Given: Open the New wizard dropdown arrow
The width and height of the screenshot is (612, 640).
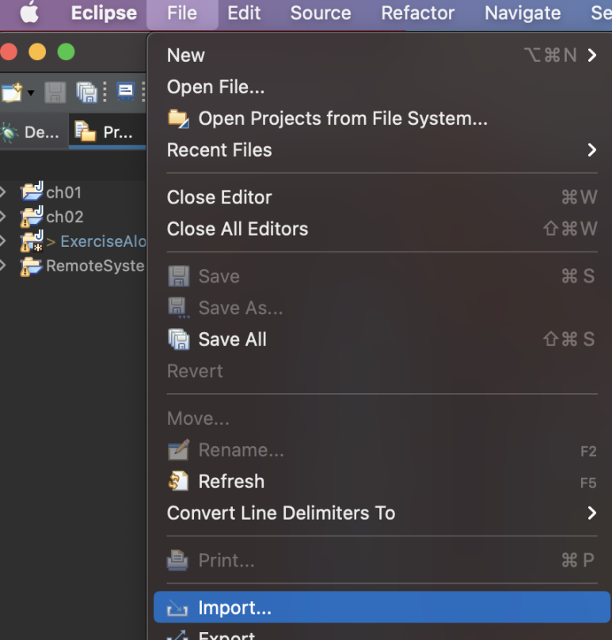Looking at the screenshot, I should click(x=31, y=93).
